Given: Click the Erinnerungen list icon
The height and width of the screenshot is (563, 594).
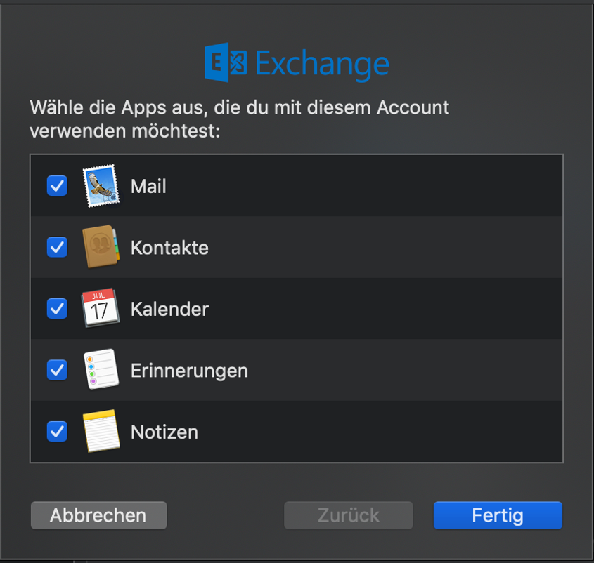Looking at the screenshot, I should point(101,369).
